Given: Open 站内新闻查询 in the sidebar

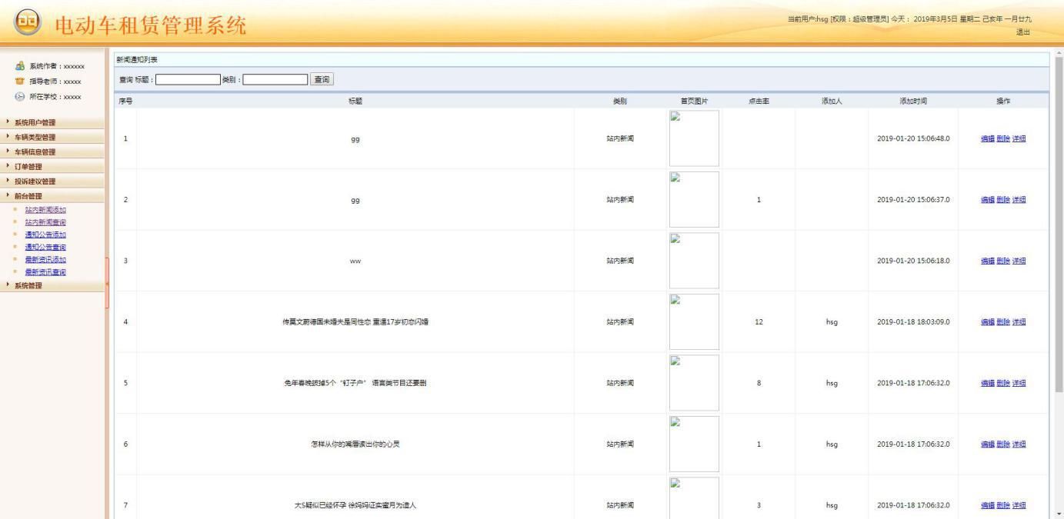Looking at the screenshot, I should point(45,222).
